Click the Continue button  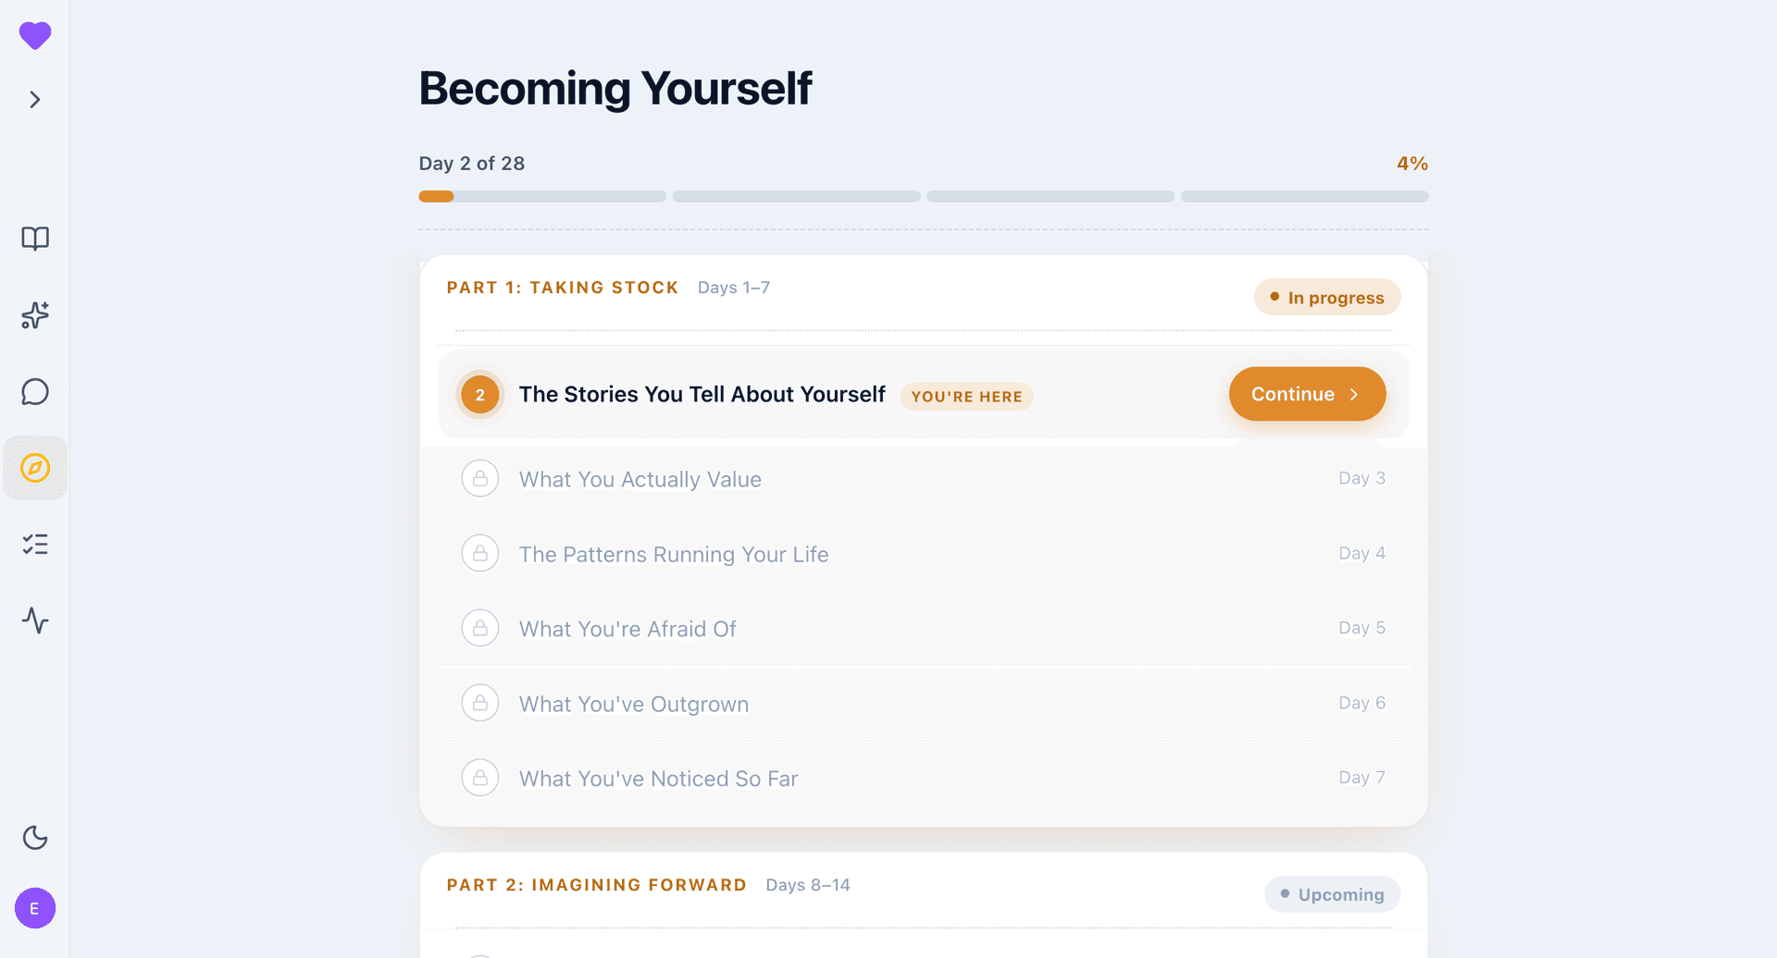(1307, 394)
